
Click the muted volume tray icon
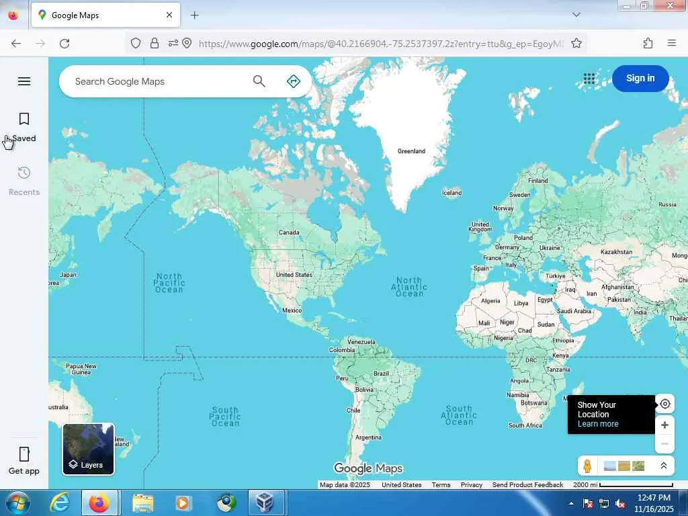pyautogui.click(x=620, y=504)
